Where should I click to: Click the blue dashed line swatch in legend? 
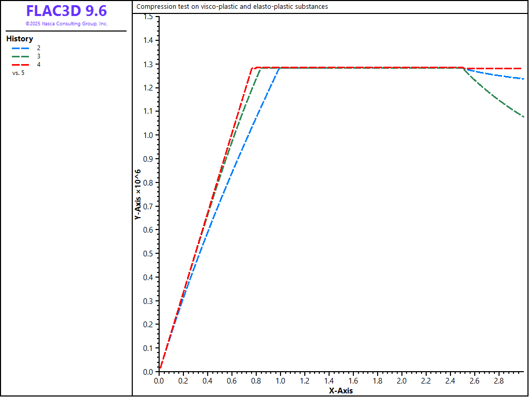coord(21,48)
